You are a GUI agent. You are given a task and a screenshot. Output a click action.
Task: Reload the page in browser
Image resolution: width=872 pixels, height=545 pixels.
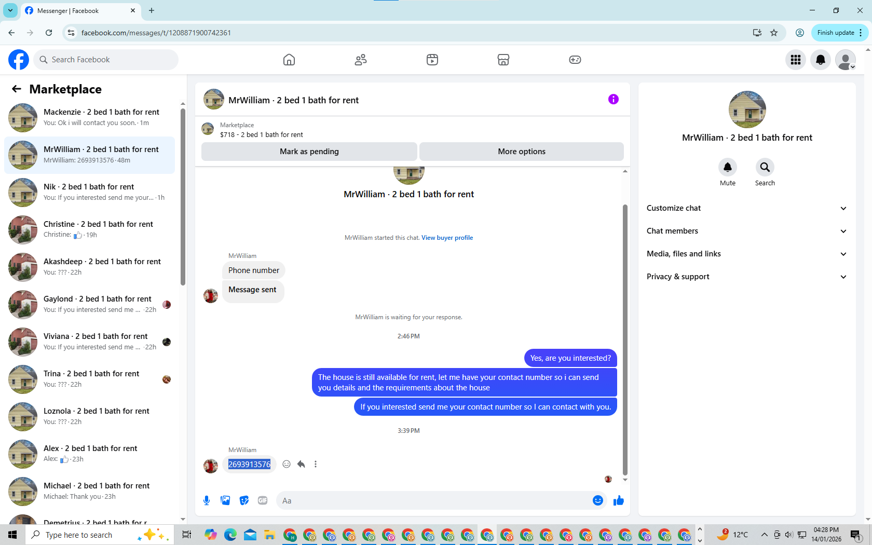49,33
